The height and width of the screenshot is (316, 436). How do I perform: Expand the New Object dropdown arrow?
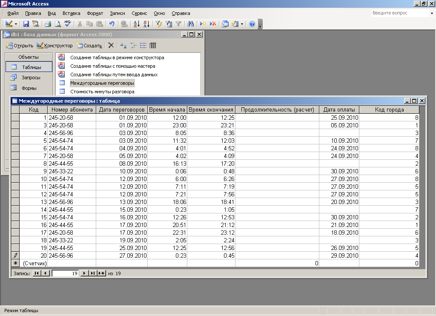pyautogui.click(x=242, y=24)
